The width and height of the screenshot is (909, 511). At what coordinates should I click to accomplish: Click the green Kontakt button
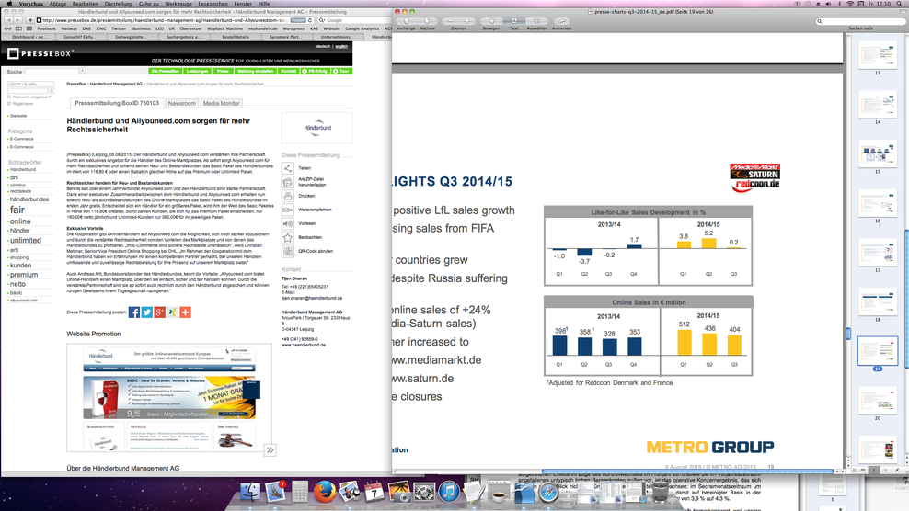click(x=288, y=72)
